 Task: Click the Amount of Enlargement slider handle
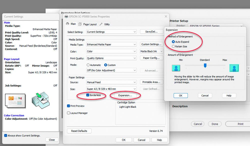[205, 66]
